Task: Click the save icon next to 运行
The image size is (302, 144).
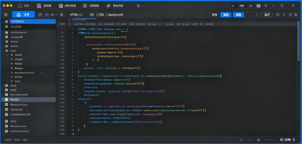Action: 278,15
